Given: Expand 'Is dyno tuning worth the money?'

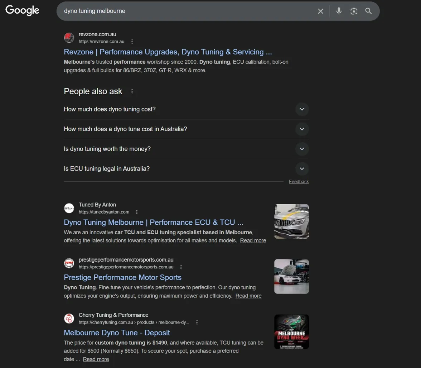Looking at the screenshot, I should click(x=302, y=149).
